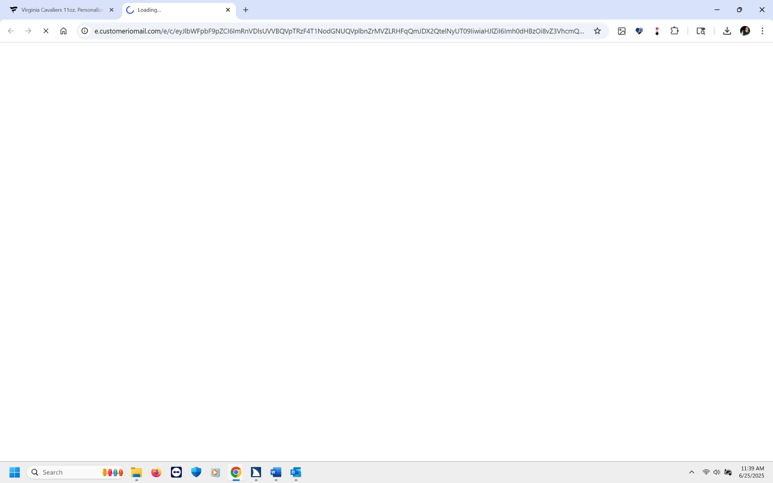Viewport: 773px width, 483px height.
Task: Open the Chrome profile avatar
Action: tap(745, 31)
